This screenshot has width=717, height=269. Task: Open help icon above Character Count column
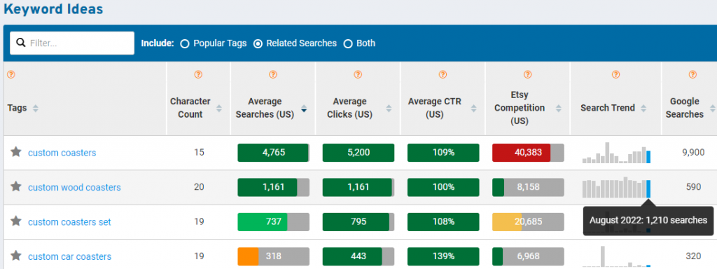pyautogui.click(x=198, y=74)
